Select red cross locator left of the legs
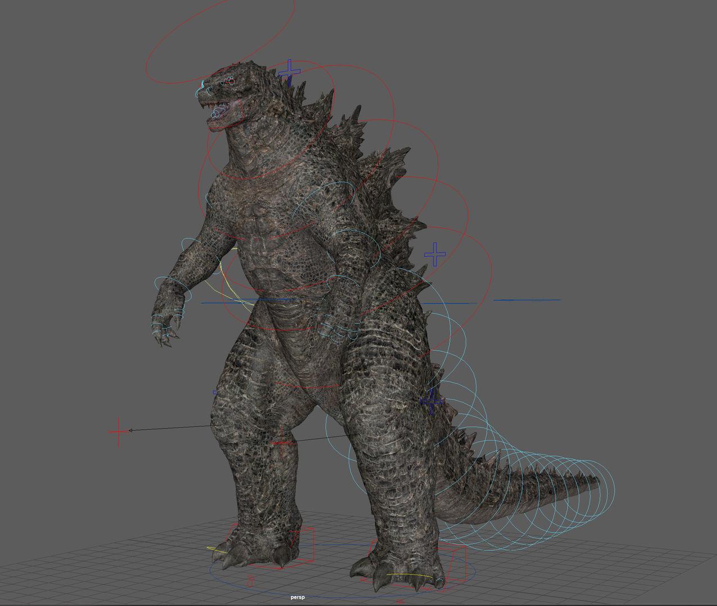The width and height of the screenshot is (717, 606). (119, 431)
